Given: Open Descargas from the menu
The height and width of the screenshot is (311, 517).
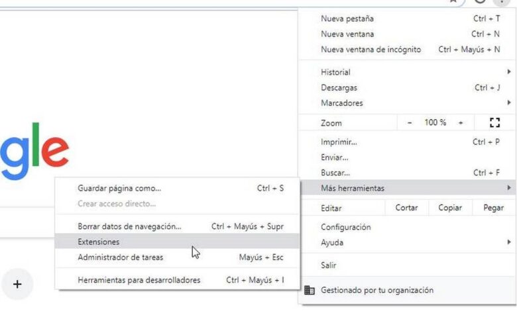Looking at the screenshot, I should point(408,87).
